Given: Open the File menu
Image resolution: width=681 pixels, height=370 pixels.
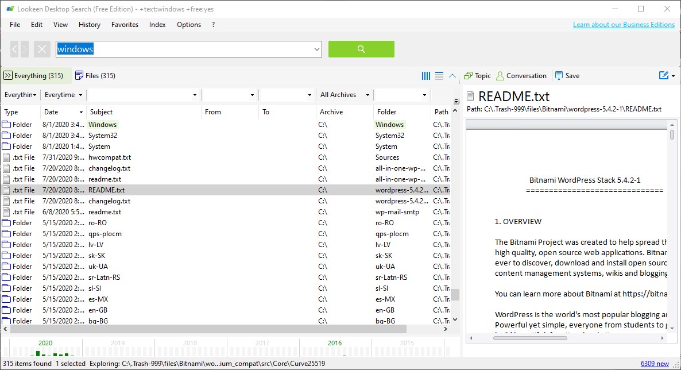Looking at the screenshot, I should pos(15,25).
